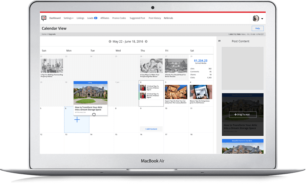Click the Post Content panel swap icon
The height and width of the screenshot is (193, 306).
tap(219, 41)
